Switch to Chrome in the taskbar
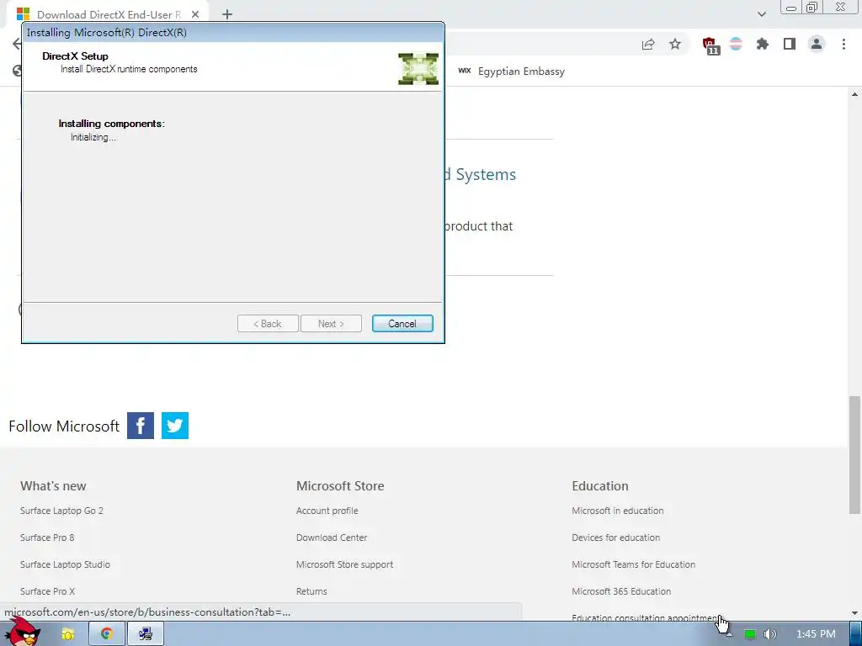862x646 pixels. pos(106,634)
